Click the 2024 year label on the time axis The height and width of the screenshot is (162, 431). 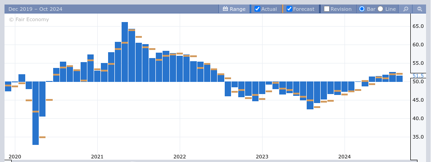(345, 157)
